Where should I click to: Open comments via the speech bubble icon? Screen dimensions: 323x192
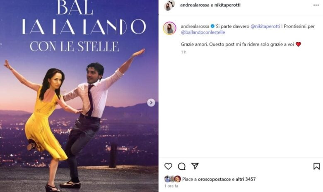[x=182, y=166]
